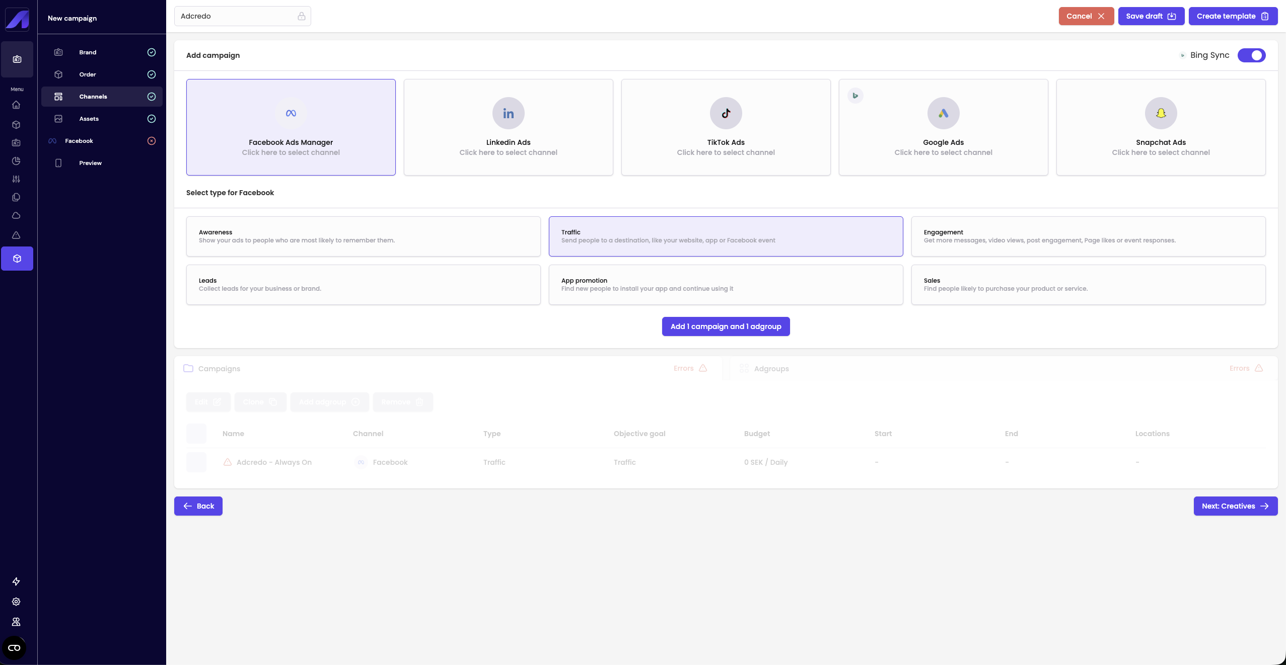Screen dimensions: 1286x665
Task: Go to the Assets step
Action: pos(89,119)
